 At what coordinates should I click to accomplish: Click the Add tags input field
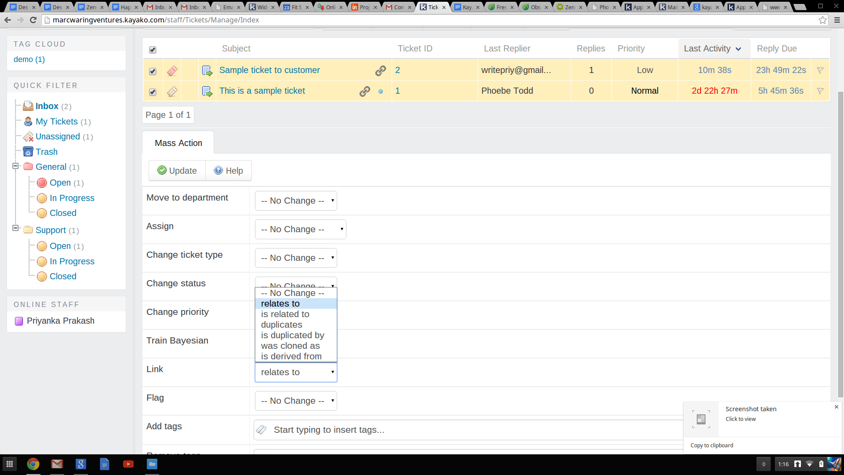pyautogui.click(x=469, y=430)
